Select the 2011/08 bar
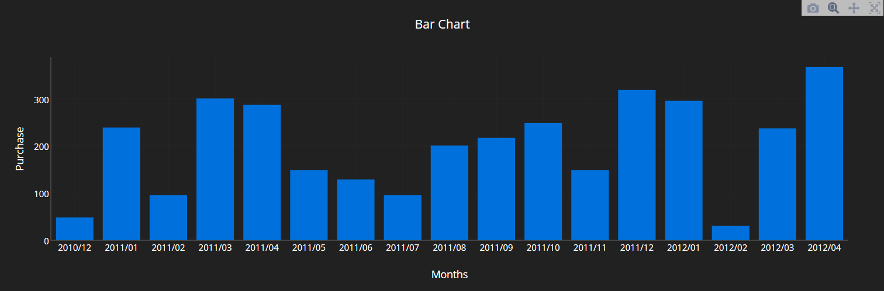Image resolution: width=884 pixels, height=291 pixels. [450, 192]
